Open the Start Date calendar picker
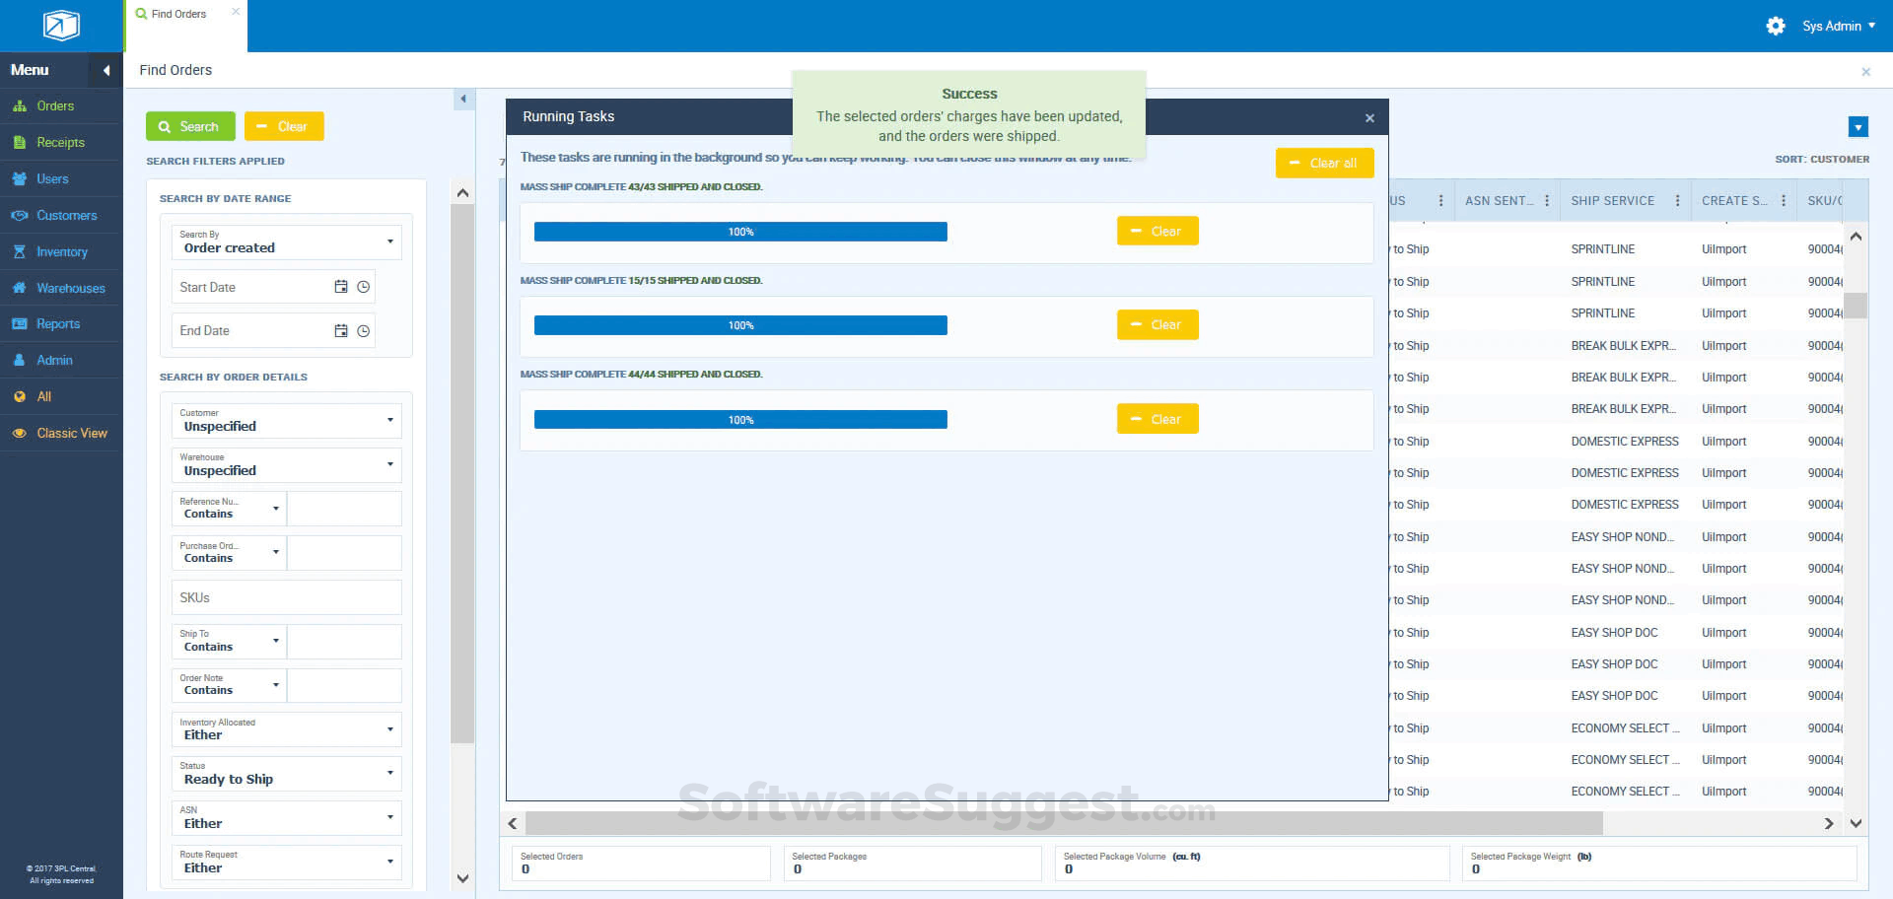This screenshot has height=899, width=1893. [x=341, y=287]
